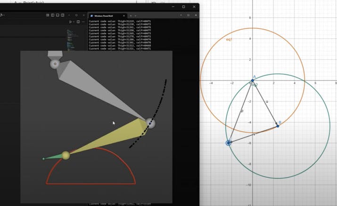Screen dimensions: 337x206
Task: Close the Windows PowerShell tab
Action: point(124,16)
